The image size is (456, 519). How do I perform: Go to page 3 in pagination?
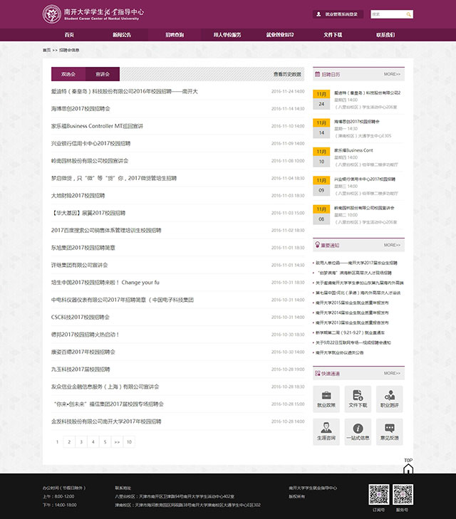coord(81,442)
